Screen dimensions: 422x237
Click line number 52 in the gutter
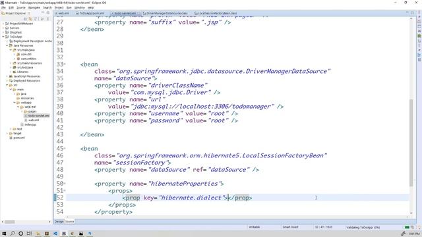60,197
